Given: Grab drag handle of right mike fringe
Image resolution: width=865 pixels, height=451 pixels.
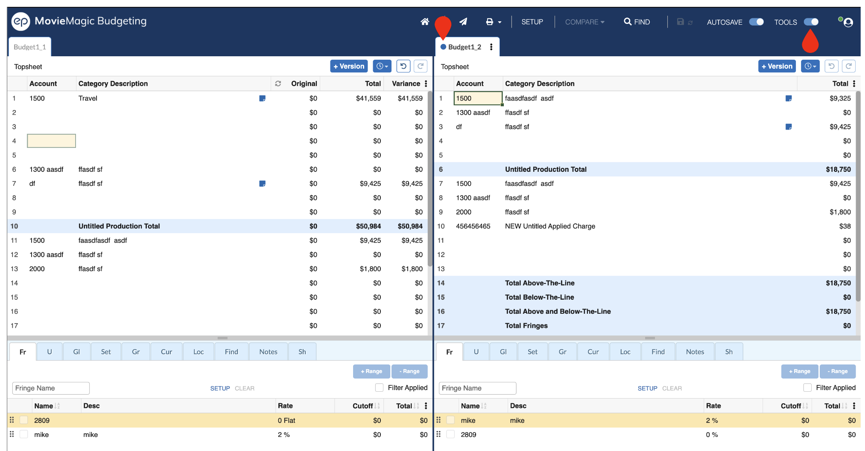Looking at the screenshot, I should [x=438, y=420].
